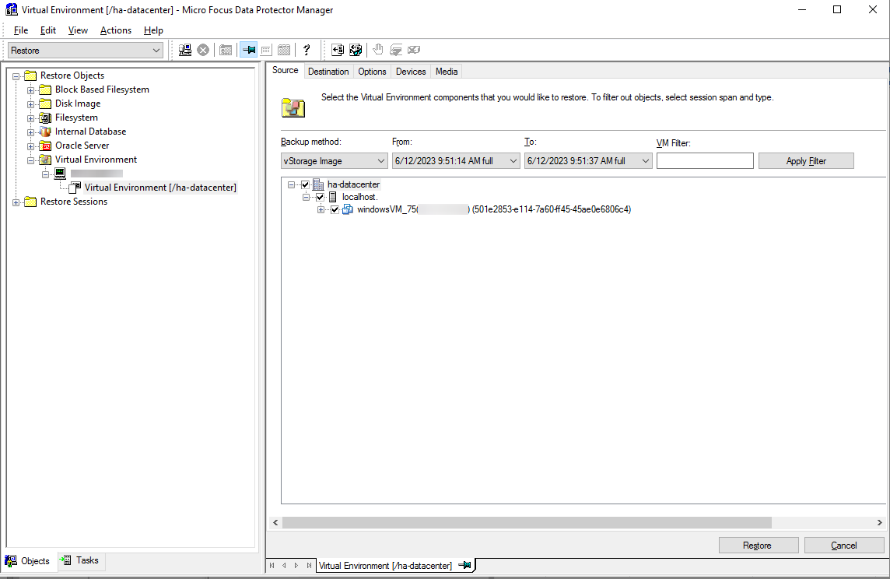
Task: Click the Filesystem node icon
Action: (x=45, y=118)
